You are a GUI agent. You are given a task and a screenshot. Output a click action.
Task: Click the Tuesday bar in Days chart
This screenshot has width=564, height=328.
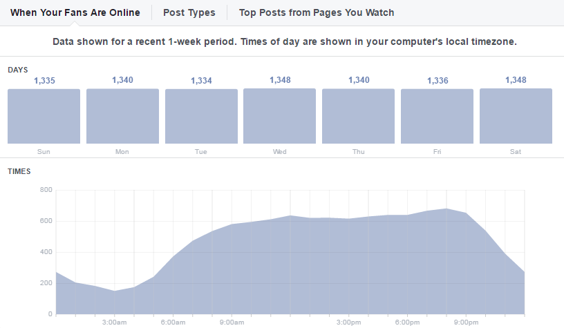[201, 116]
